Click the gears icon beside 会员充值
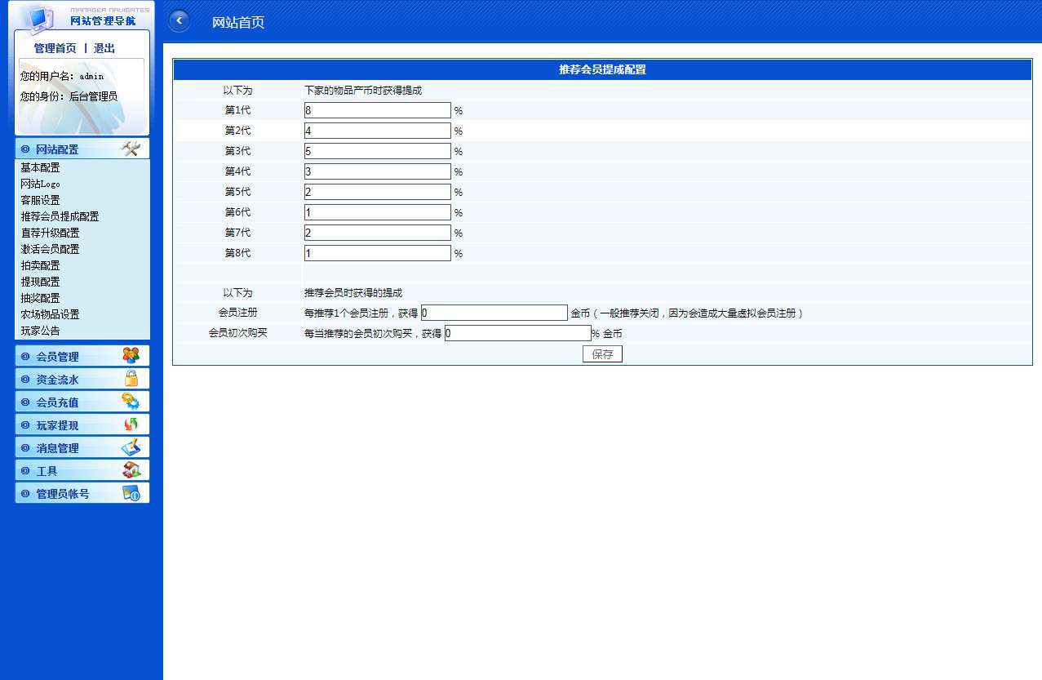The height and width of the screenshot is (680, 1042). coord(131,402)
